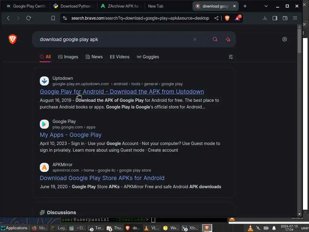Image resolution: width=309 pixels, height=232 pixels.
Task: Select the Videos results tab
Action: click(x=120, y=57)
